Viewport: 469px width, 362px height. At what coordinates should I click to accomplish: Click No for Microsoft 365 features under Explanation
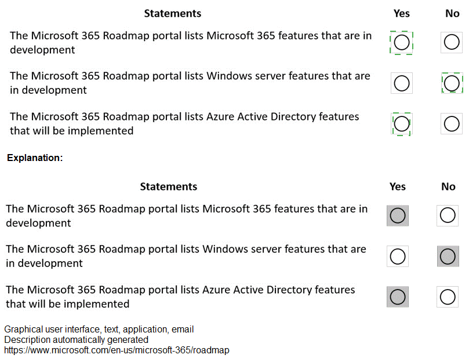click(448, 215)
